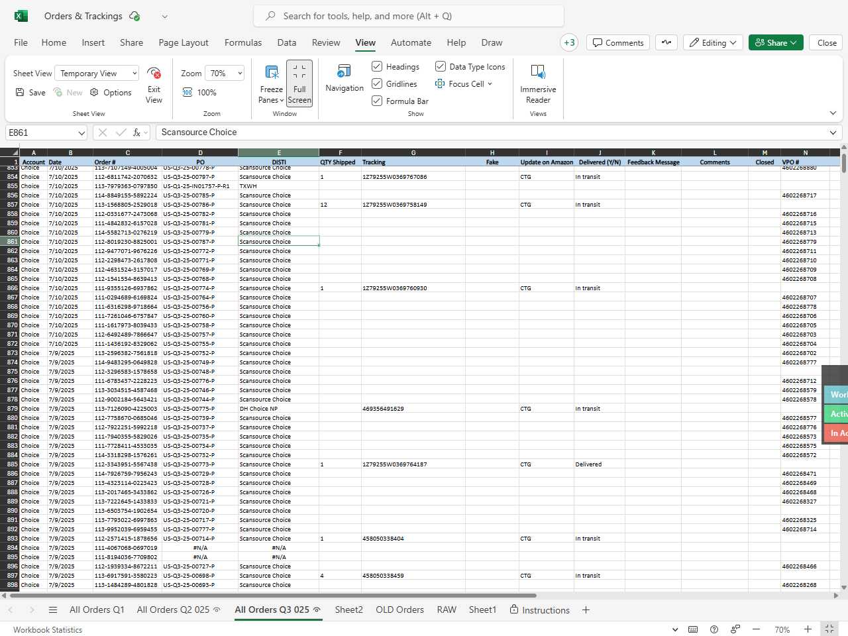Screen dimensions: 848x636
Task: Reset zoom to 100%
Action: pos(199,93)
